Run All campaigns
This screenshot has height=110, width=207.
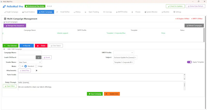pos(27,46)
